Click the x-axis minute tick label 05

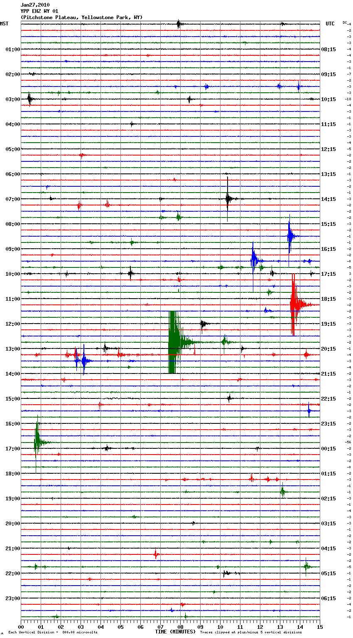click(x=120, y=627)
